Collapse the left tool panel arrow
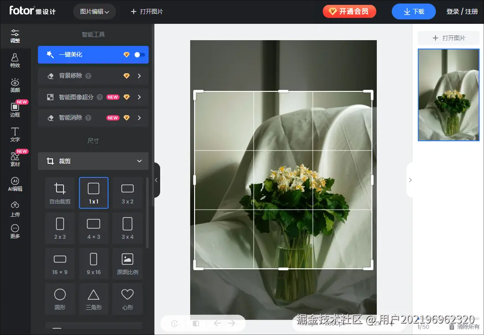 (157, 180)
